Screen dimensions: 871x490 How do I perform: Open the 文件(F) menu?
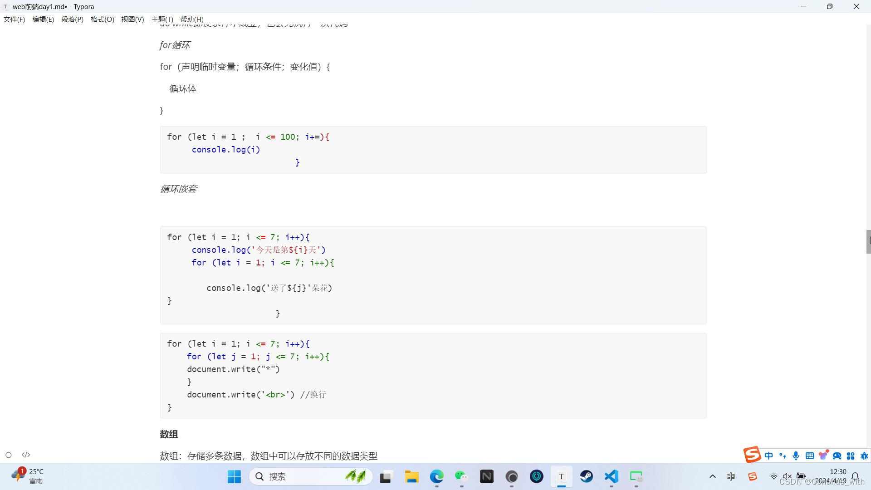[x=14, y=20]
